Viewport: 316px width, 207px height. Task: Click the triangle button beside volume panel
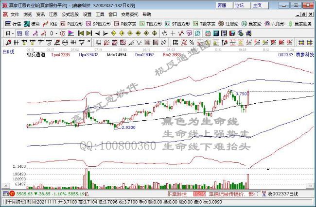(6, 186)
